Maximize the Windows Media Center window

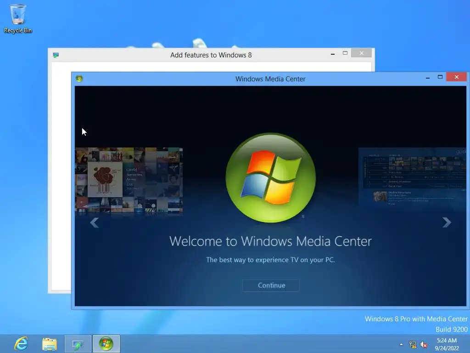point(440,77)
